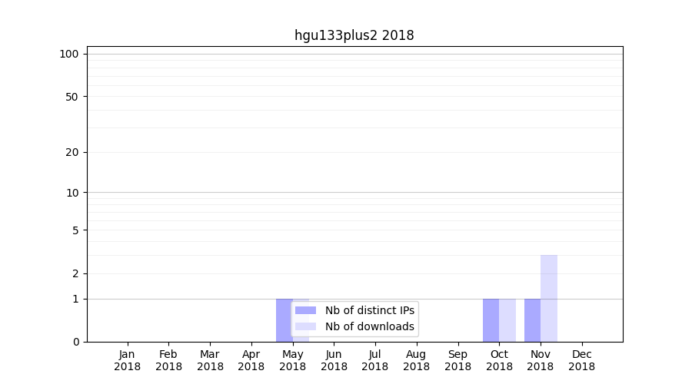Click the Dec 2018 x-axis label

tap(581, 360)
